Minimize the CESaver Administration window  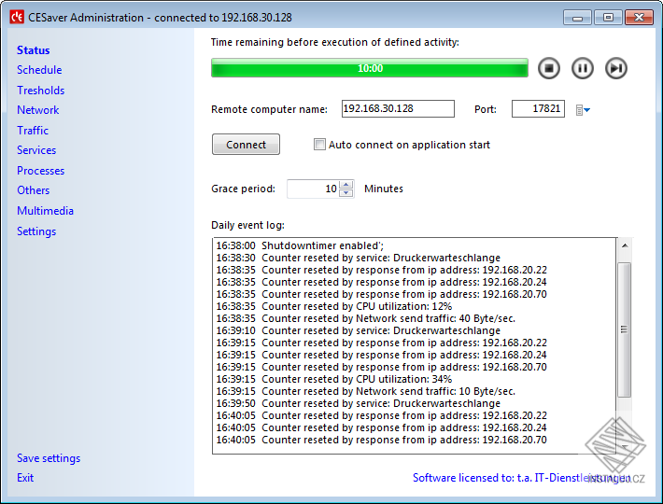pyautogui.click(x=577, y=18)
